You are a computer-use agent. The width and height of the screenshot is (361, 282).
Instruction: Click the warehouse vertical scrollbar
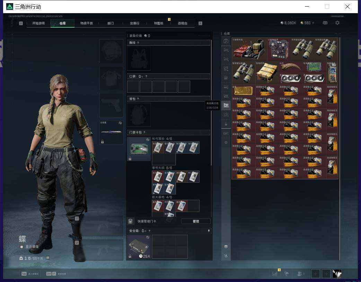coord(340,149)
